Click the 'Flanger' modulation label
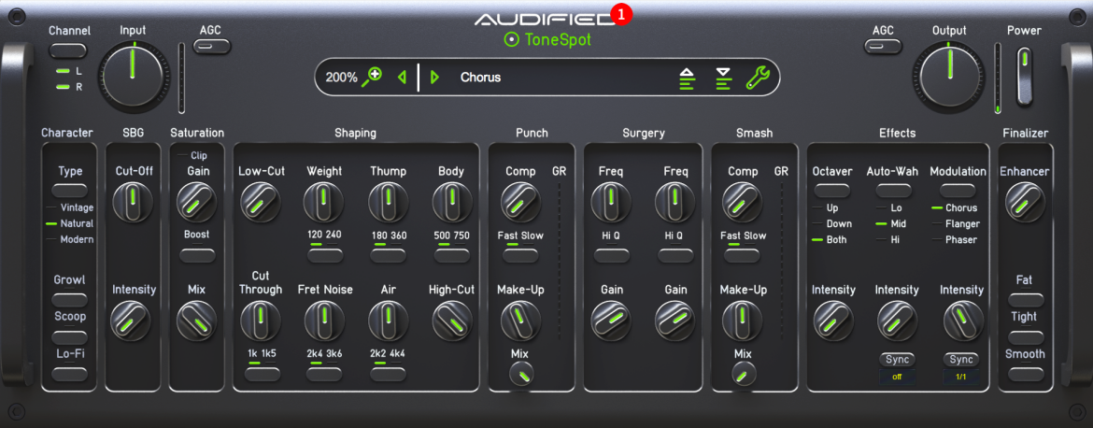This screenshot has height=428, width=1093. click(962, 223)
